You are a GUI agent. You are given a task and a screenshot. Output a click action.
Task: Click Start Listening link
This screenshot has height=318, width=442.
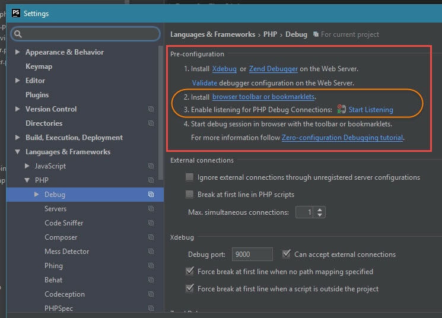pos(371,110)
